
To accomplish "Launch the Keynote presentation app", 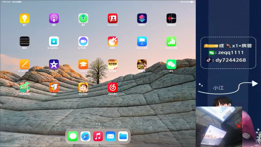I will pos(142,41).
